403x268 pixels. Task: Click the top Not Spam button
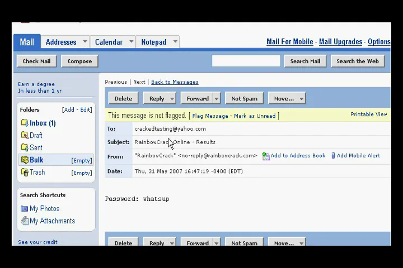coord(244,98)
